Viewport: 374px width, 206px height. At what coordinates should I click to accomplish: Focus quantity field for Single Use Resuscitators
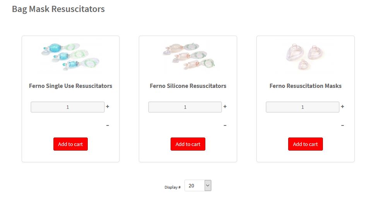point(68,107)
